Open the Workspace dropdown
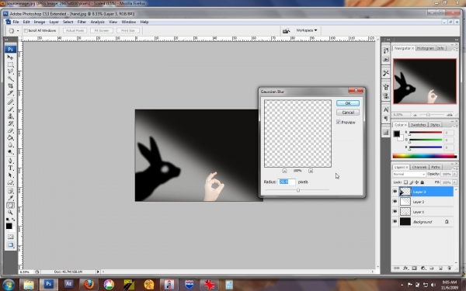 point(307,30)
